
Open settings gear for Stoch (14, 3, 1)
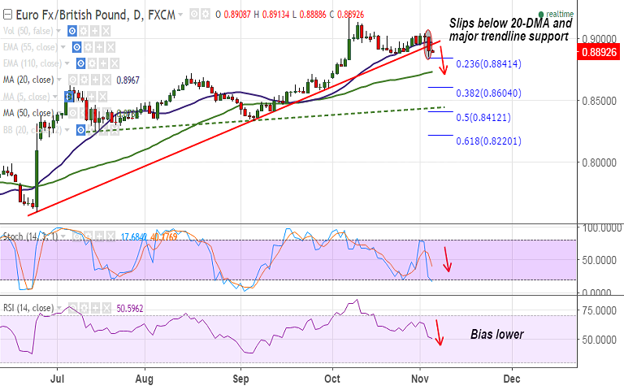click(88, 236)
